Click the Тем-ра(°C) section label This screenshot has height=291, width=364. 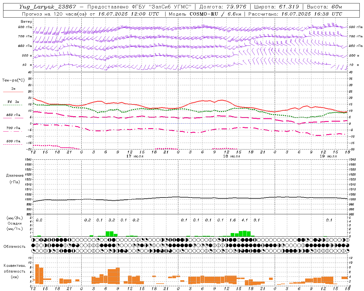(13, 80)
